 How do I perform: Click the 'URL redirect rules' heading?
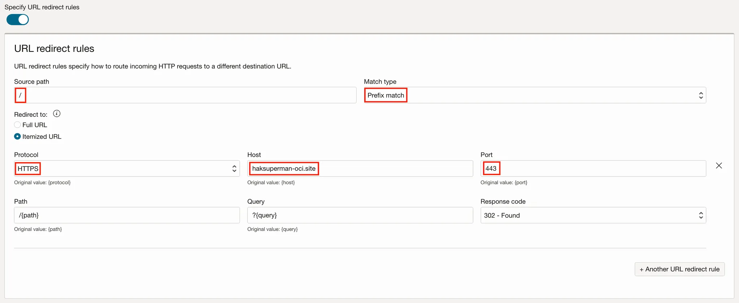(54, 49)
